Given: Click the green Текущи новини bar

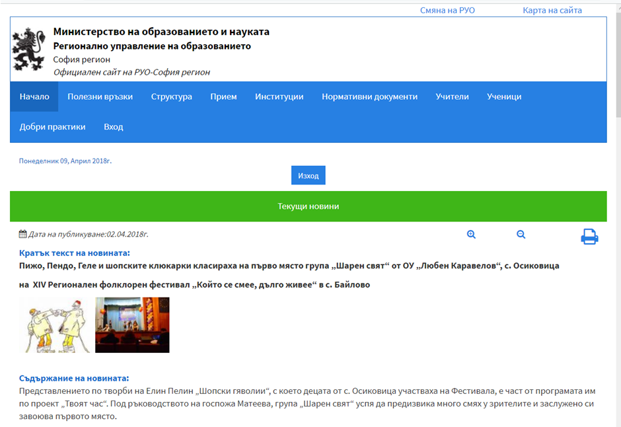Looking at the screenshot, I should tap(308, 206).
